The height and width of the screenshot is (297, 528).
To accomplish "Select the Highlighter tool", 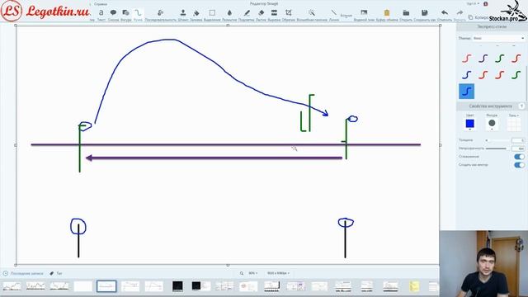I will coord(247,15).
